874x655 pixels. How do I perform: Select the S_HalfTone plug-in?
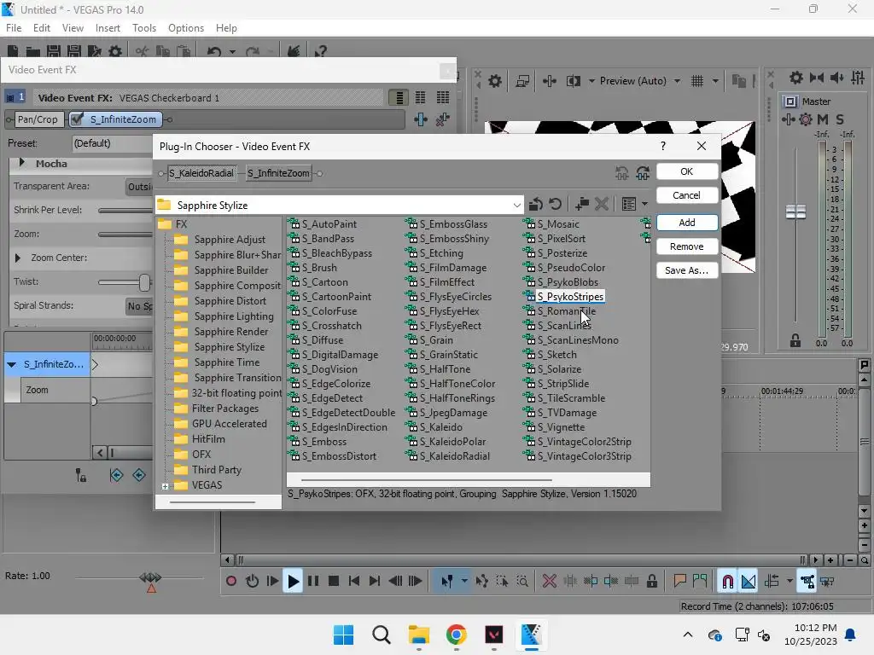(445, 369)
